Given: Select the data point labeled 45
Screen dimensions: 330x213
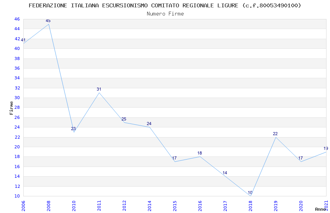Looking at the screenshot, I should (x=48, y=21).
